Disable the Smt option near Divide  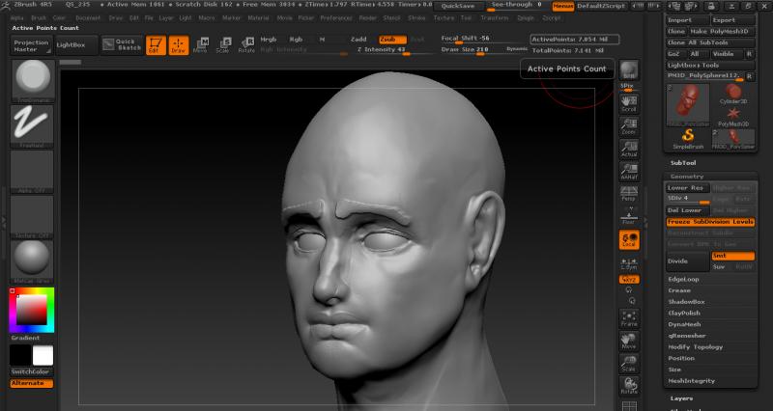click(732, 256)
